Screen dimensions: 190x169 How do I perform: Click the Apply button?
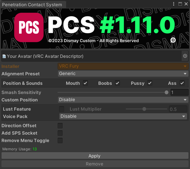pyautogui.click(x=95, y=156)
